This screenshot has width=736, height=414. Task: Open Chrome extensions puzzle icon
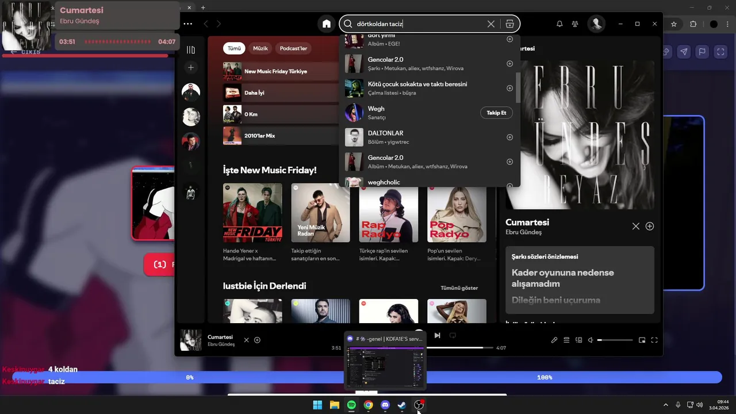[x=693, y=24]
